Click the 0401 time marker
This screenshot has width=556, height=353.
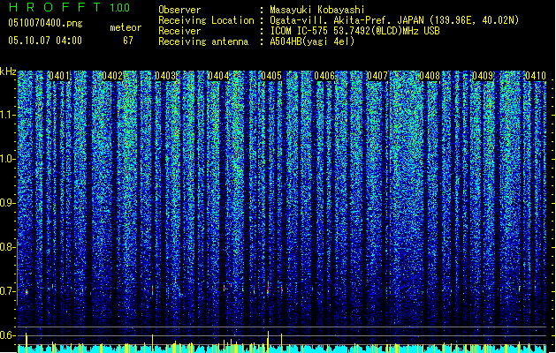click(x=59, y=76)
